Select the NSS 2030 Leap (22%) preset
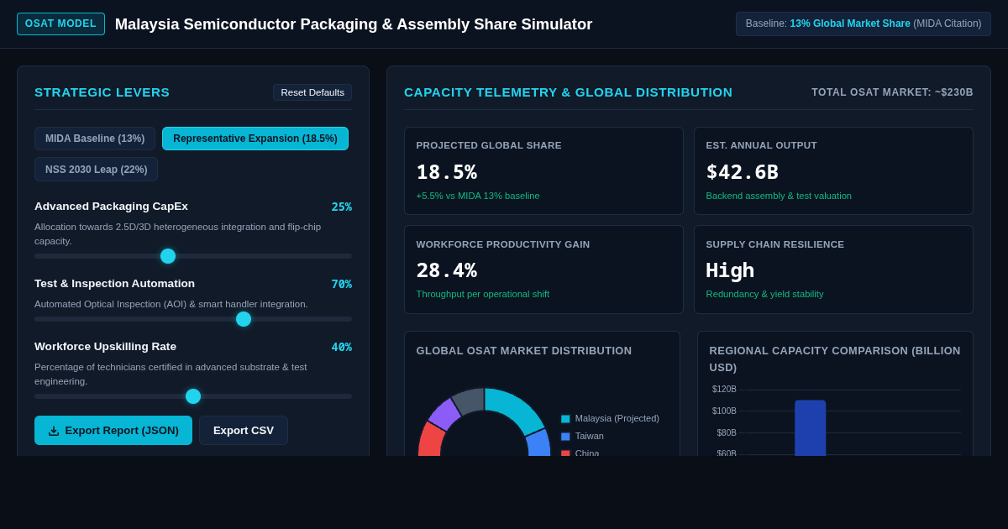This screenshot has width=1008, height=529. click(x=96, y=170)
